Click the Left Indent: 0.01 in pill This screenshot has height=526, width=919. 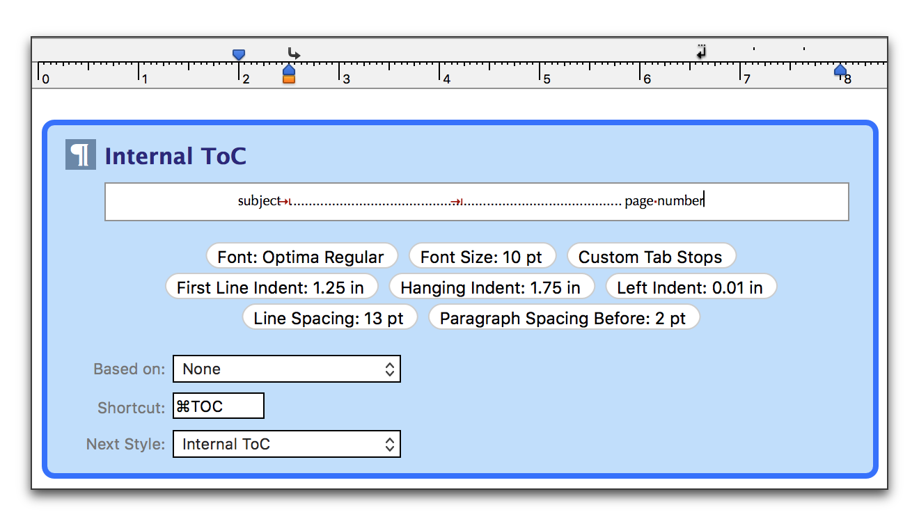691,287
